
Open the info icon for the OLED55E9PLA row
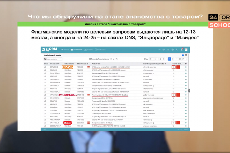[186, 113]
